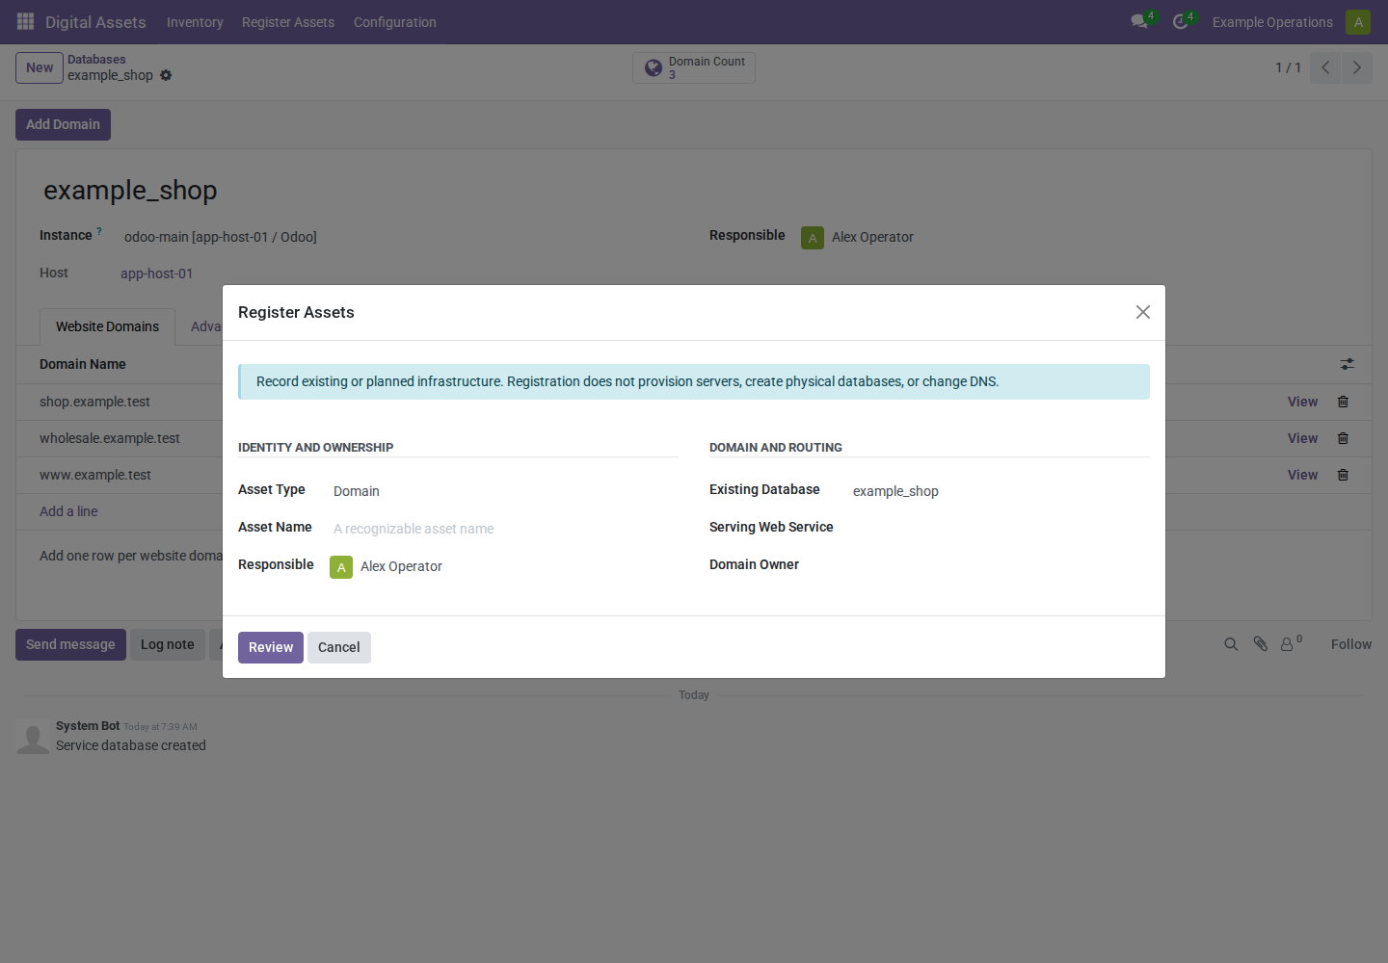Open gear actions menu beside example_shop
The image size is (1388, 963).
[x=166, y=75]
